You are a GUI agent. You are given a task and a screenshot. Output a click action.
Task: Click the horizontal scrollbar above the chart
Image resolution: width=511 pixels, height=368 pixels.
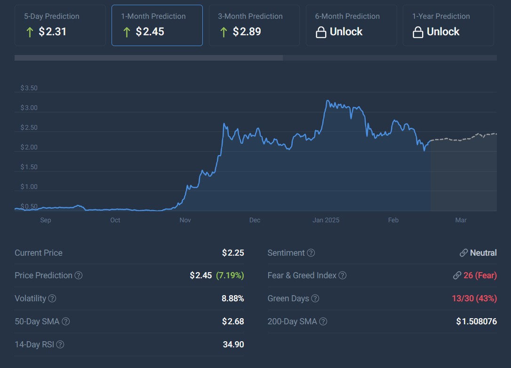149,58
